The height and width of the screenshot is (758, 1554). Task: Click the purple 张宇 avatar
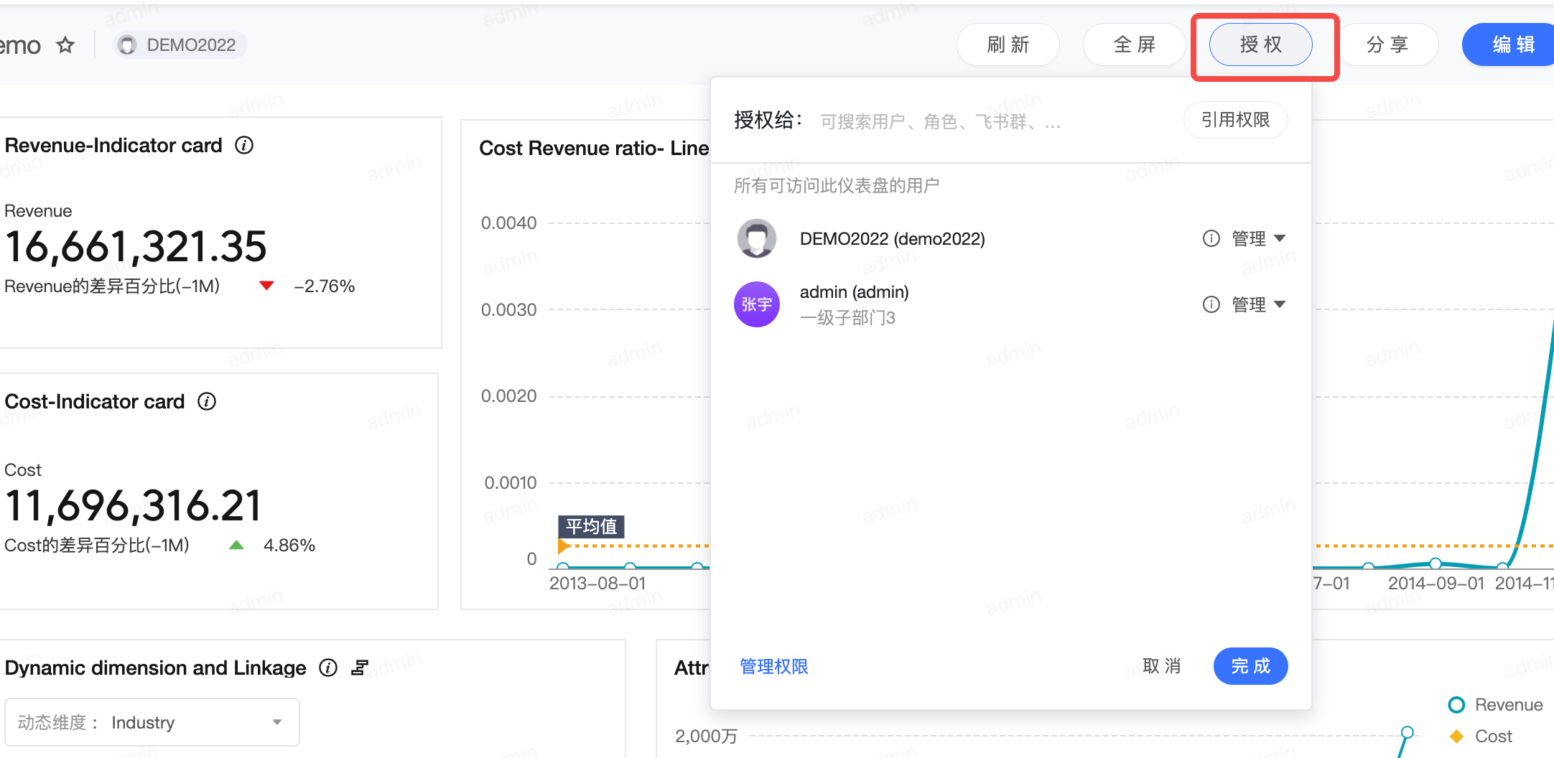(756, 304)
